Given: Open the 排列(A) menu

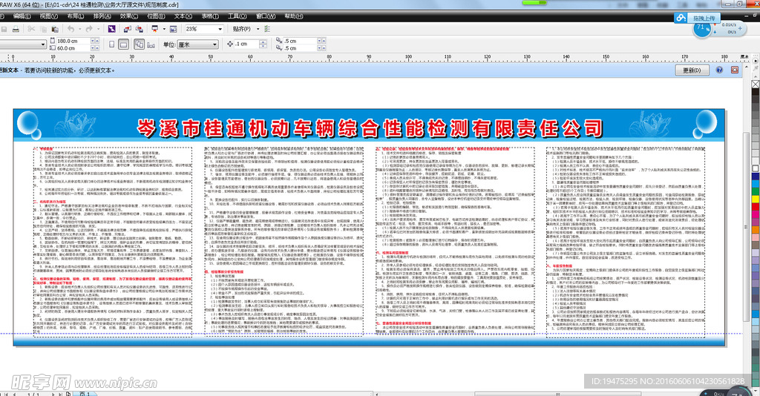Looking at the screenshot, I should (x=102, y=16).
